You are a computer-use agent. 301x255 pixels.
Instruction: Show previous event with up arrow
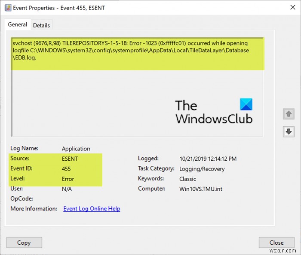click(289, 114)
